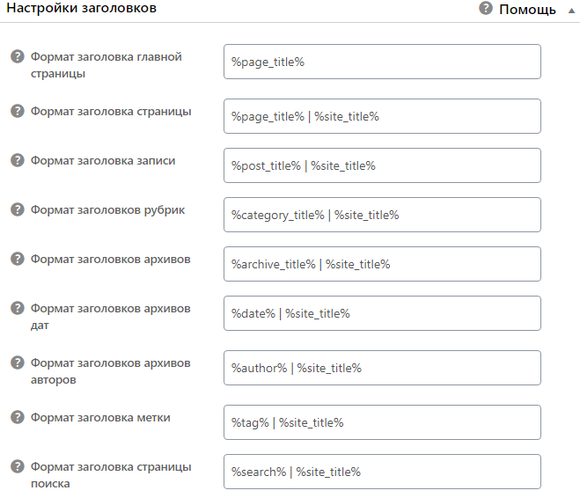
Task: Click the '%archive_title% | %site_title%' field
Action: tap(382, 264)
